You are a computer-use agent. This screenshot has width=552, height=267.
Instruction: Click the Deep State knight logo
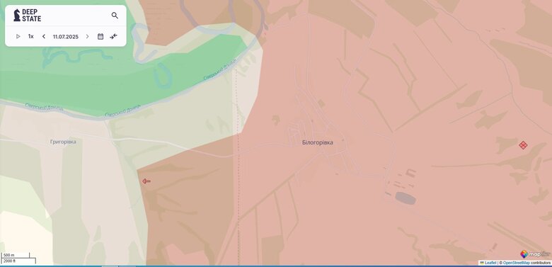pyautogui.click(x=16, y=15)
